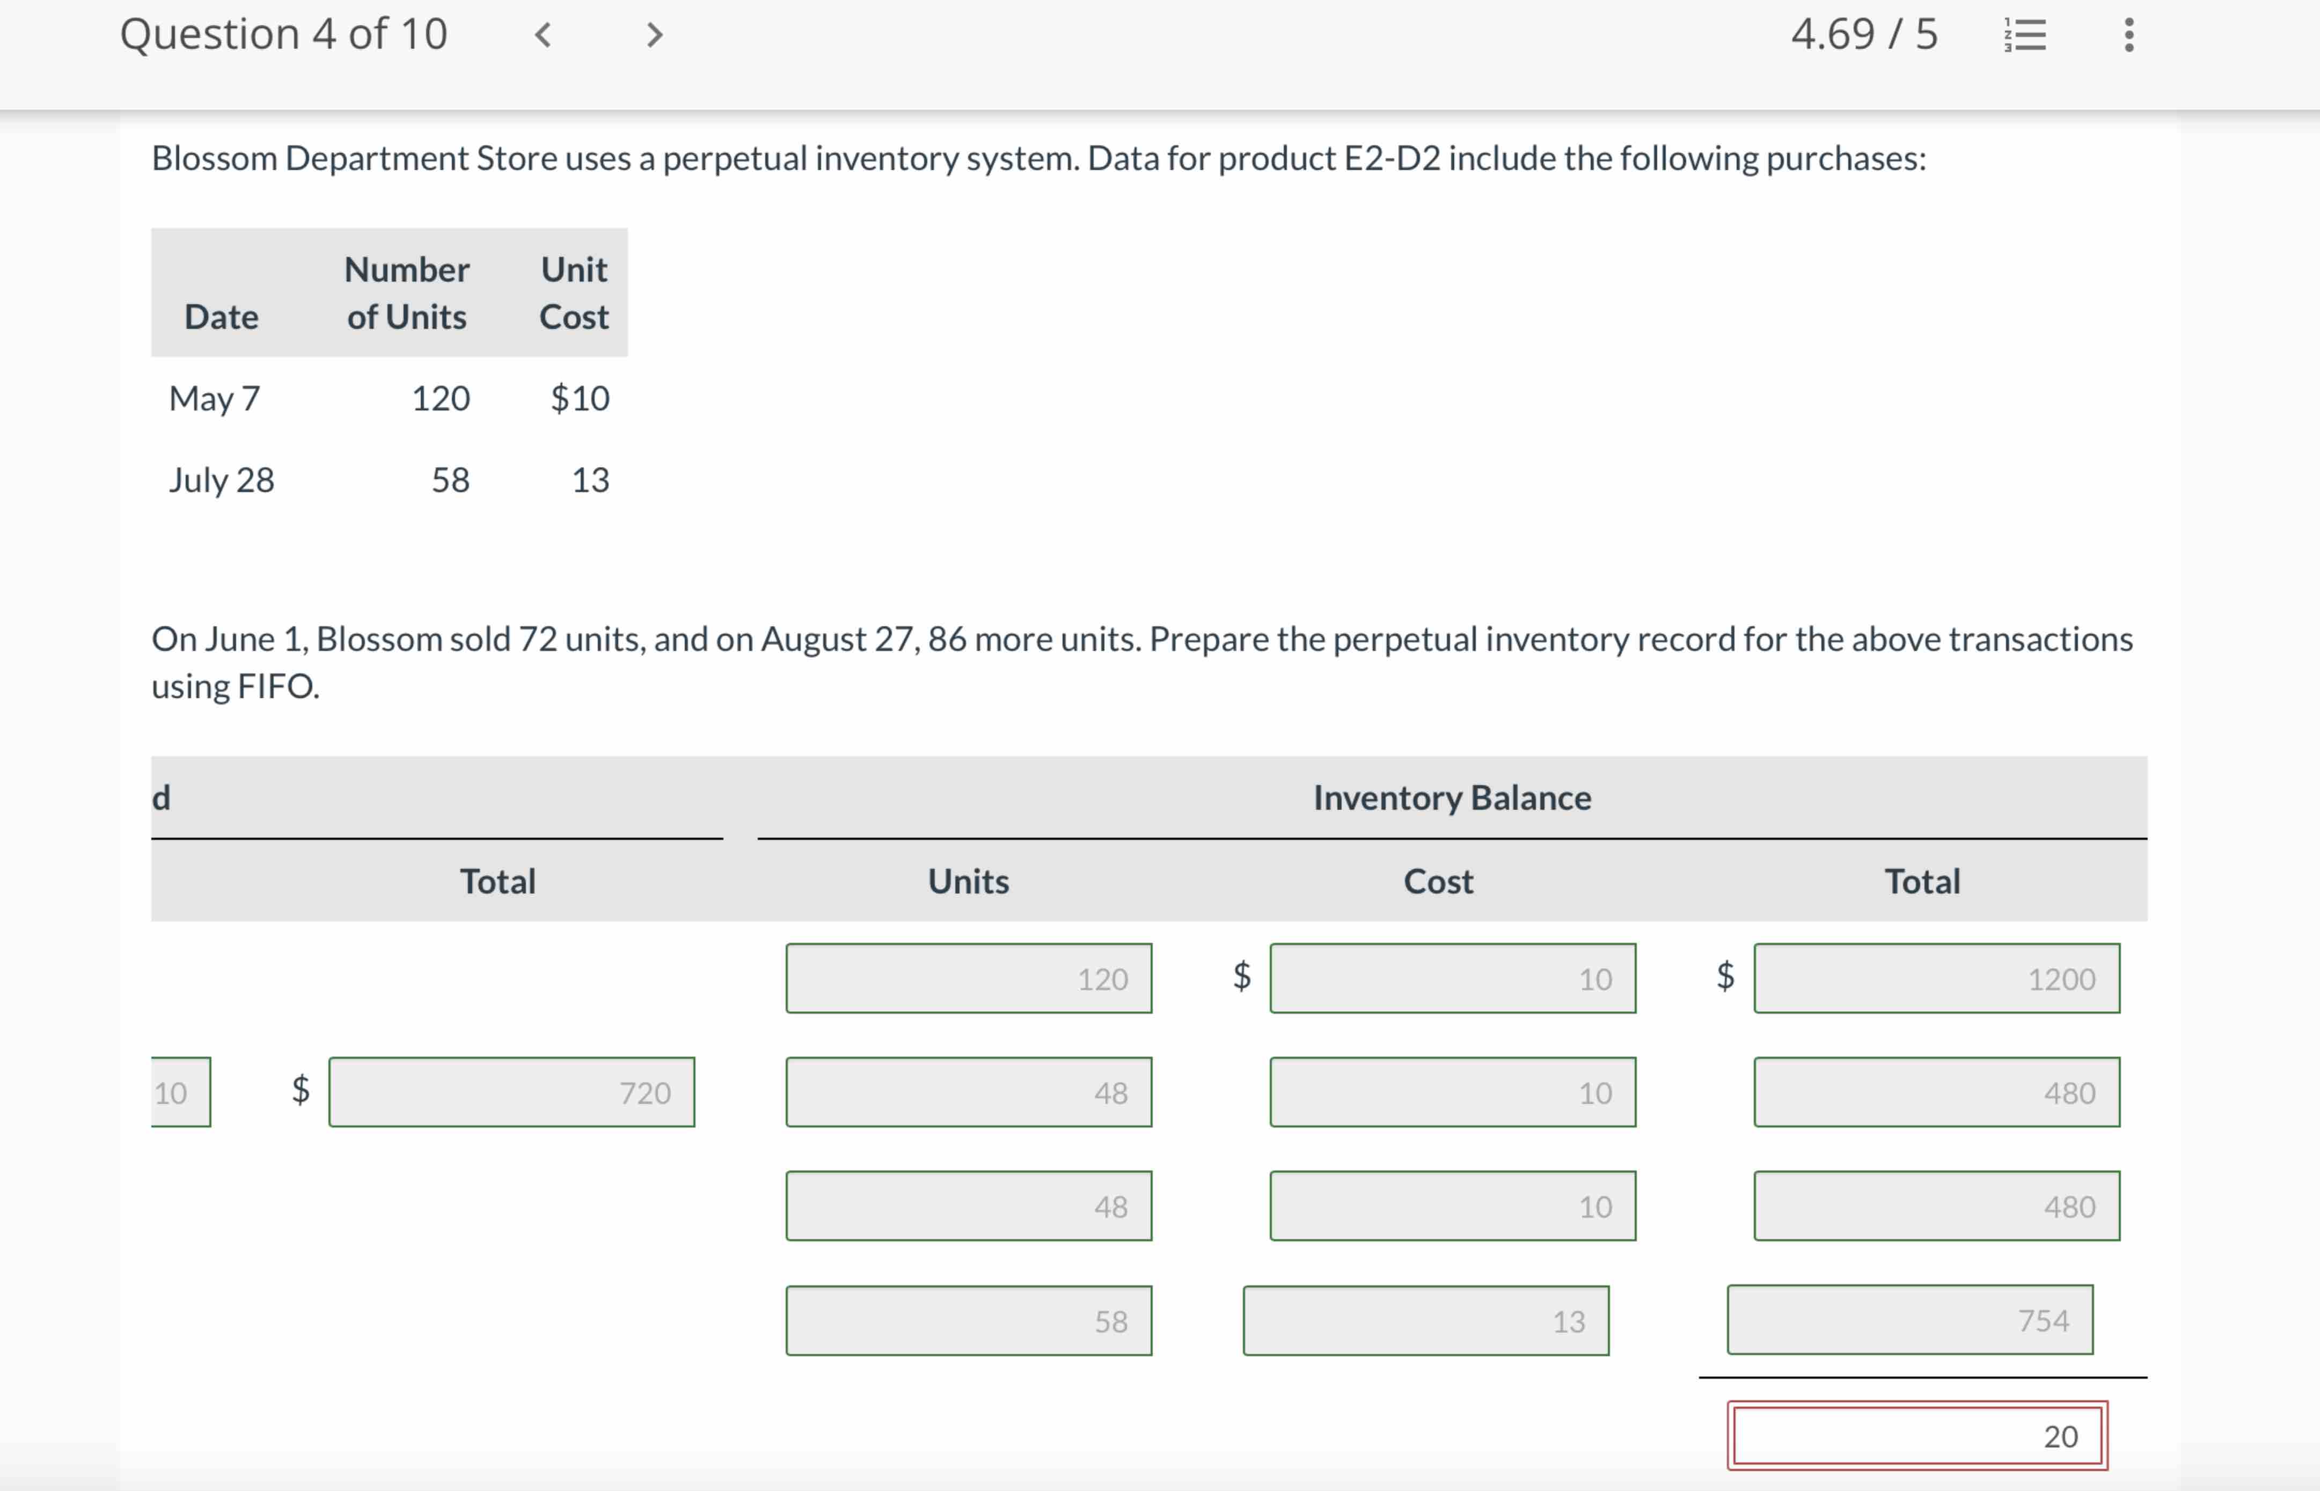Go to the next question arrow

(x=655, y=36)
